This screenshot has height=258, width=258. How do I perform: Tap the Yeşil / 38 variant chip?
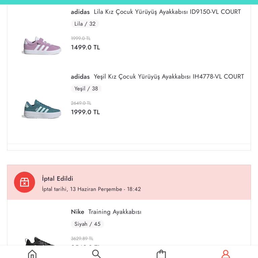click(86, 89)
